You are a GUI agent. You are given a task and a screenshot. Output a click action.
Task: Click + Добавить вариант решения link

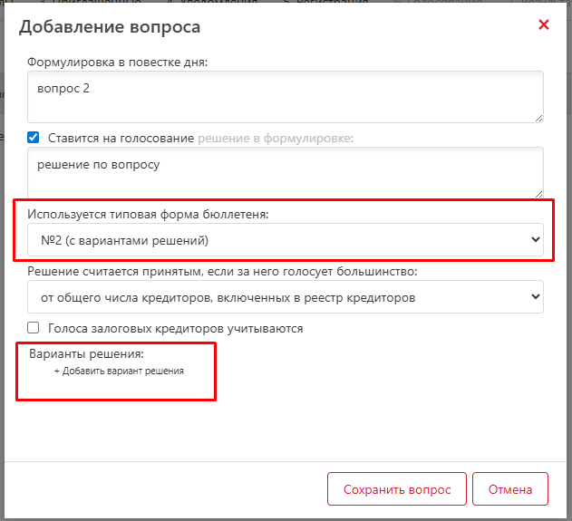tap(119, 371)
